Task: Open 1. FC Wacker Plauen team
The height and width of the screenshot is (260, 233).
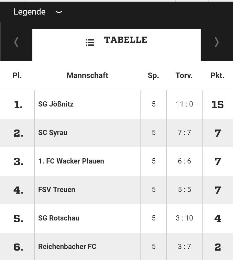Action: [71, 161]
